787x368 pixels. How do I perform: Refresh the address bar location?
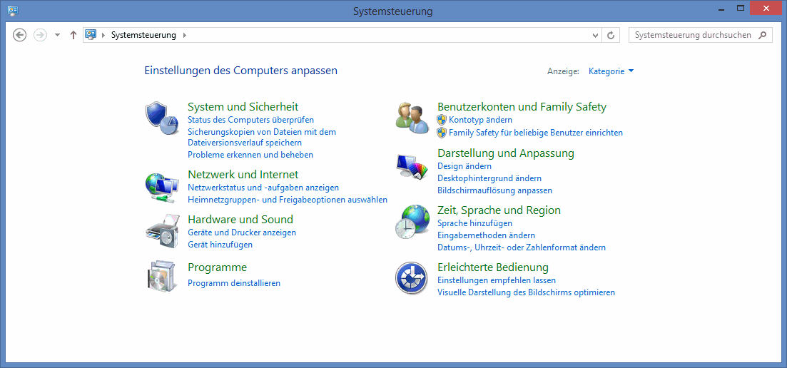611,35
